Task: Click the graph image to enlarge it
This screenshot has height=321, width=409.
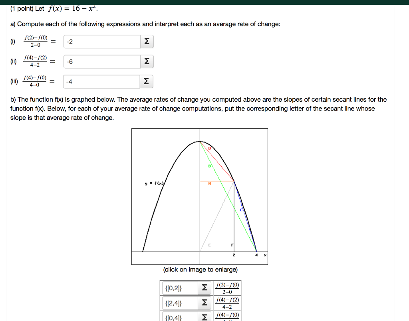Action: click(200, 195)
